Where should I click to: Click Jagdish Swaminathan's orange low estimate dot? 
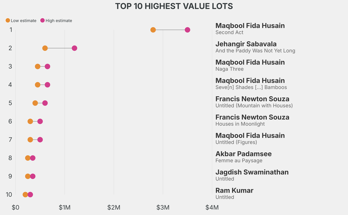28,176
